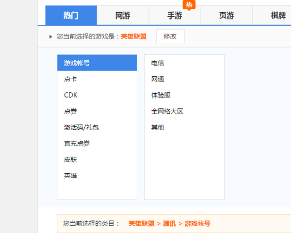Image resolution: width=291 pixels, height=233 pixels.
Task: Switch to the 页游 tab
Action: coord(226,16)
